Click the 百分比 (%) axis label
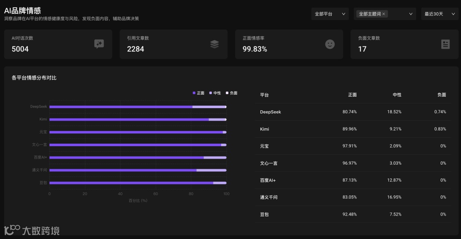The height and width of the screenshot is (239, 461). coord(138,201)
